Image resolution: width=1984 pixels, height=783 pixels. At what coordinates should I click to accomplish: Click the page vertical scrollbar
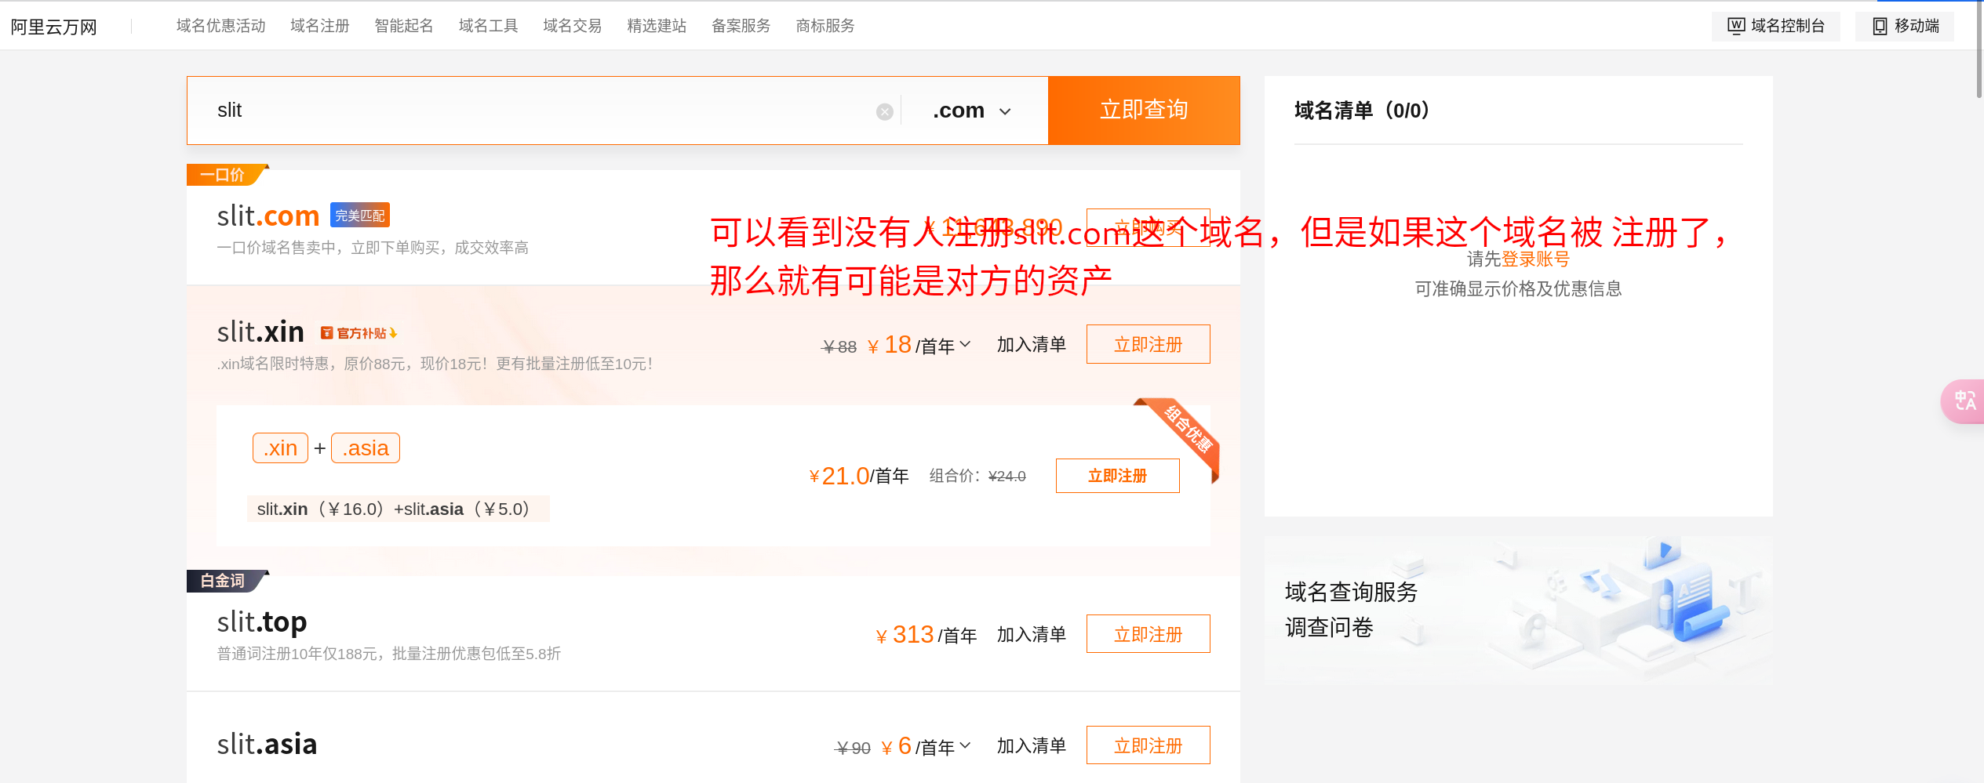1979,51
